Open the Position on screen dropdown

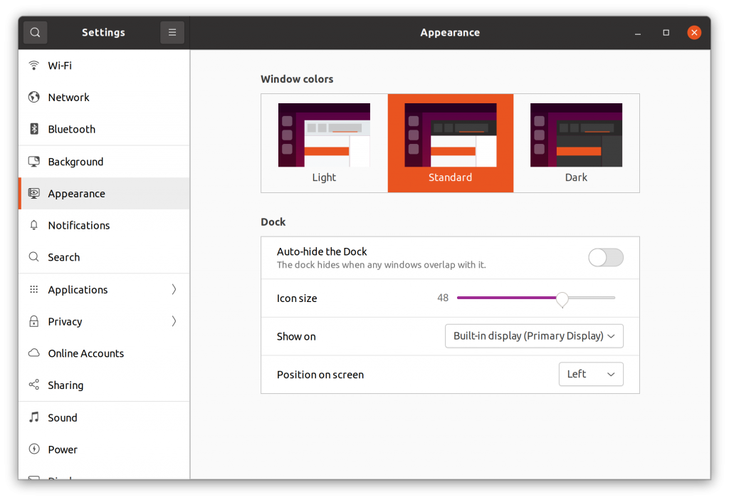[591, 374]
